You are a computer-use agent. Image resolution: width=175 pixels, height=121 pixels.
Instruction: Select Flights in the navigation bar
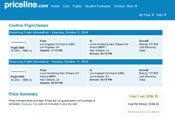[x=77, y=6]
